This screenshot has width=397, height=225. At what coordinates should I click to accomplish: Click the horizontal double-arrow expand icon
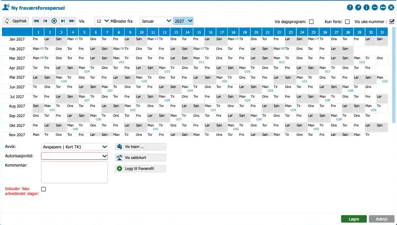[383, 8]
